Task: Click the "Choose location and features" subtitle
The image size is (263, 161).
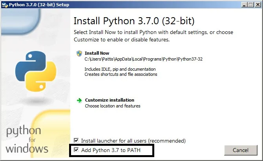Action: pyautogui.click(x=112, y=106)
